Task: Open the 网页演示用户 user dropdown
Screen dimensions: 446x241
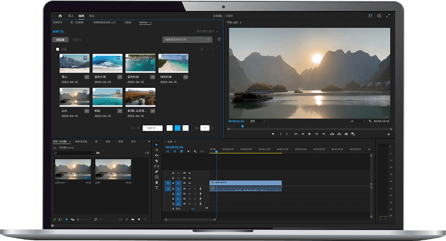Action: [207, 32]
